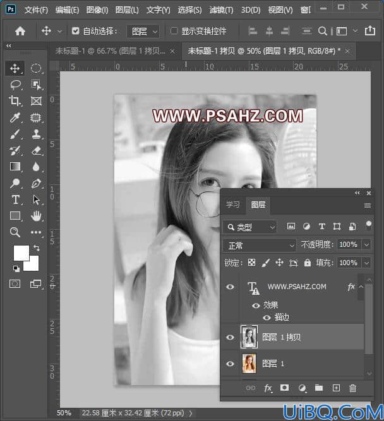Toggle the 自动选择 checkbox

(x=76, y=31)
